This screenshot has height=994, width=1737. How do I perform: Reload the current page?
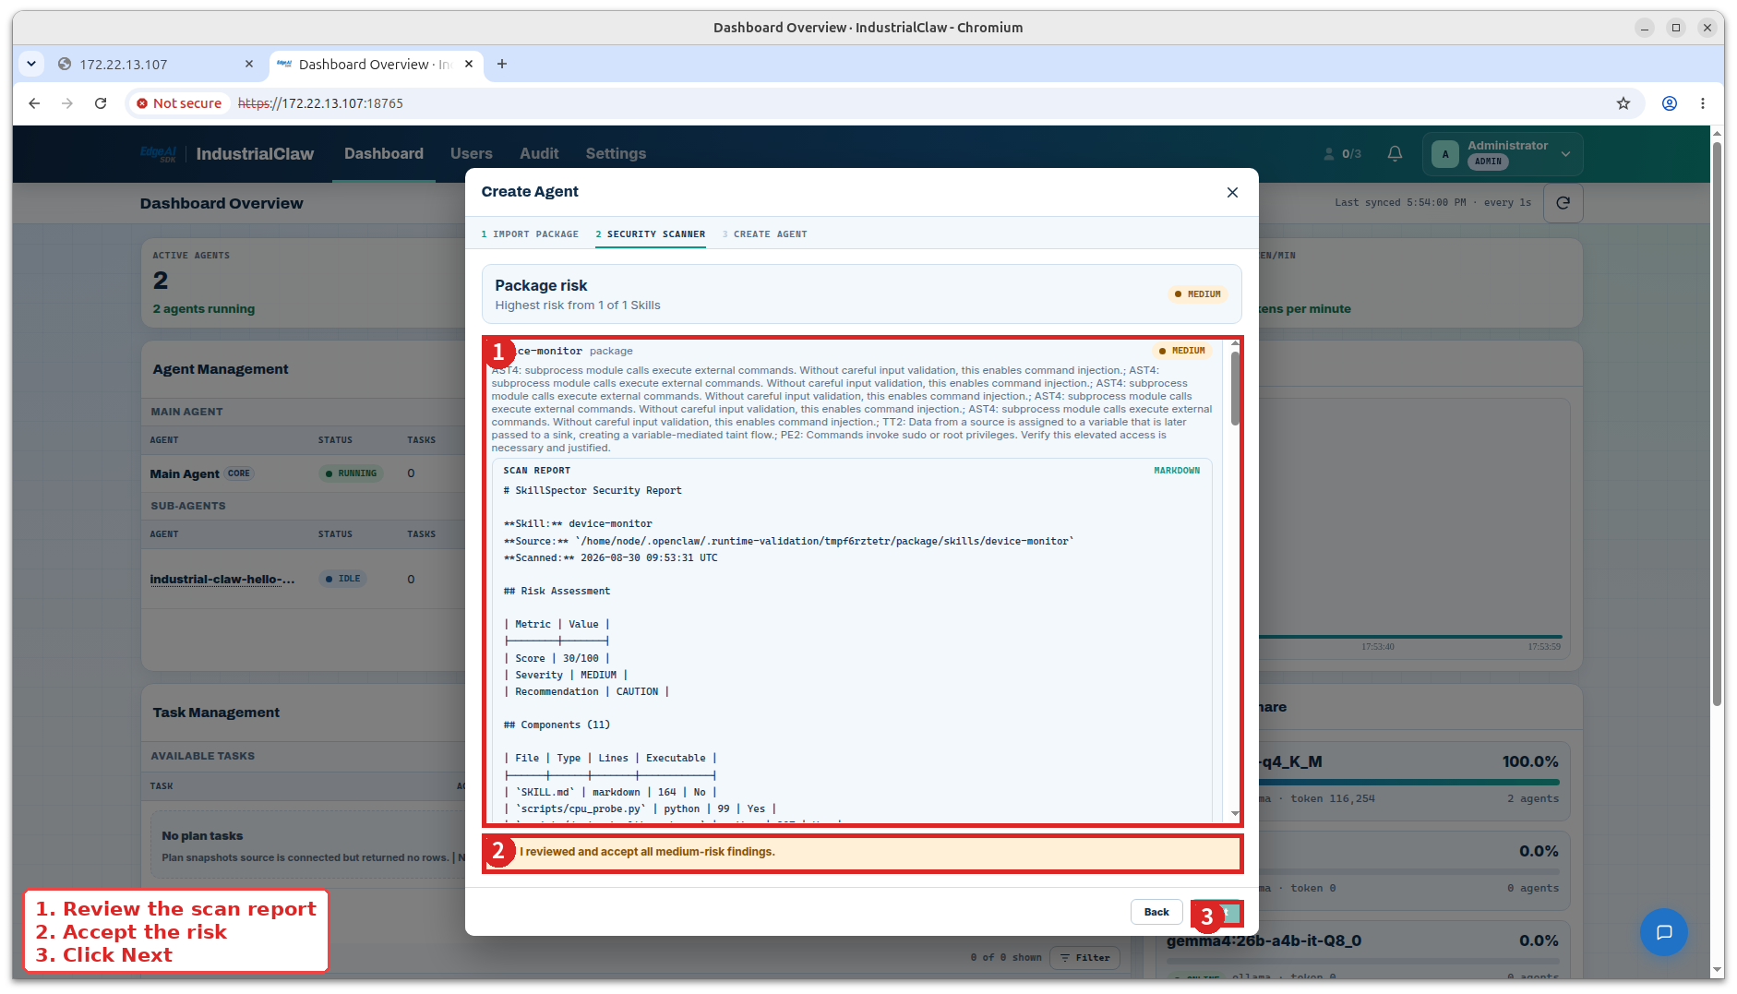click(x=101, y=103)
